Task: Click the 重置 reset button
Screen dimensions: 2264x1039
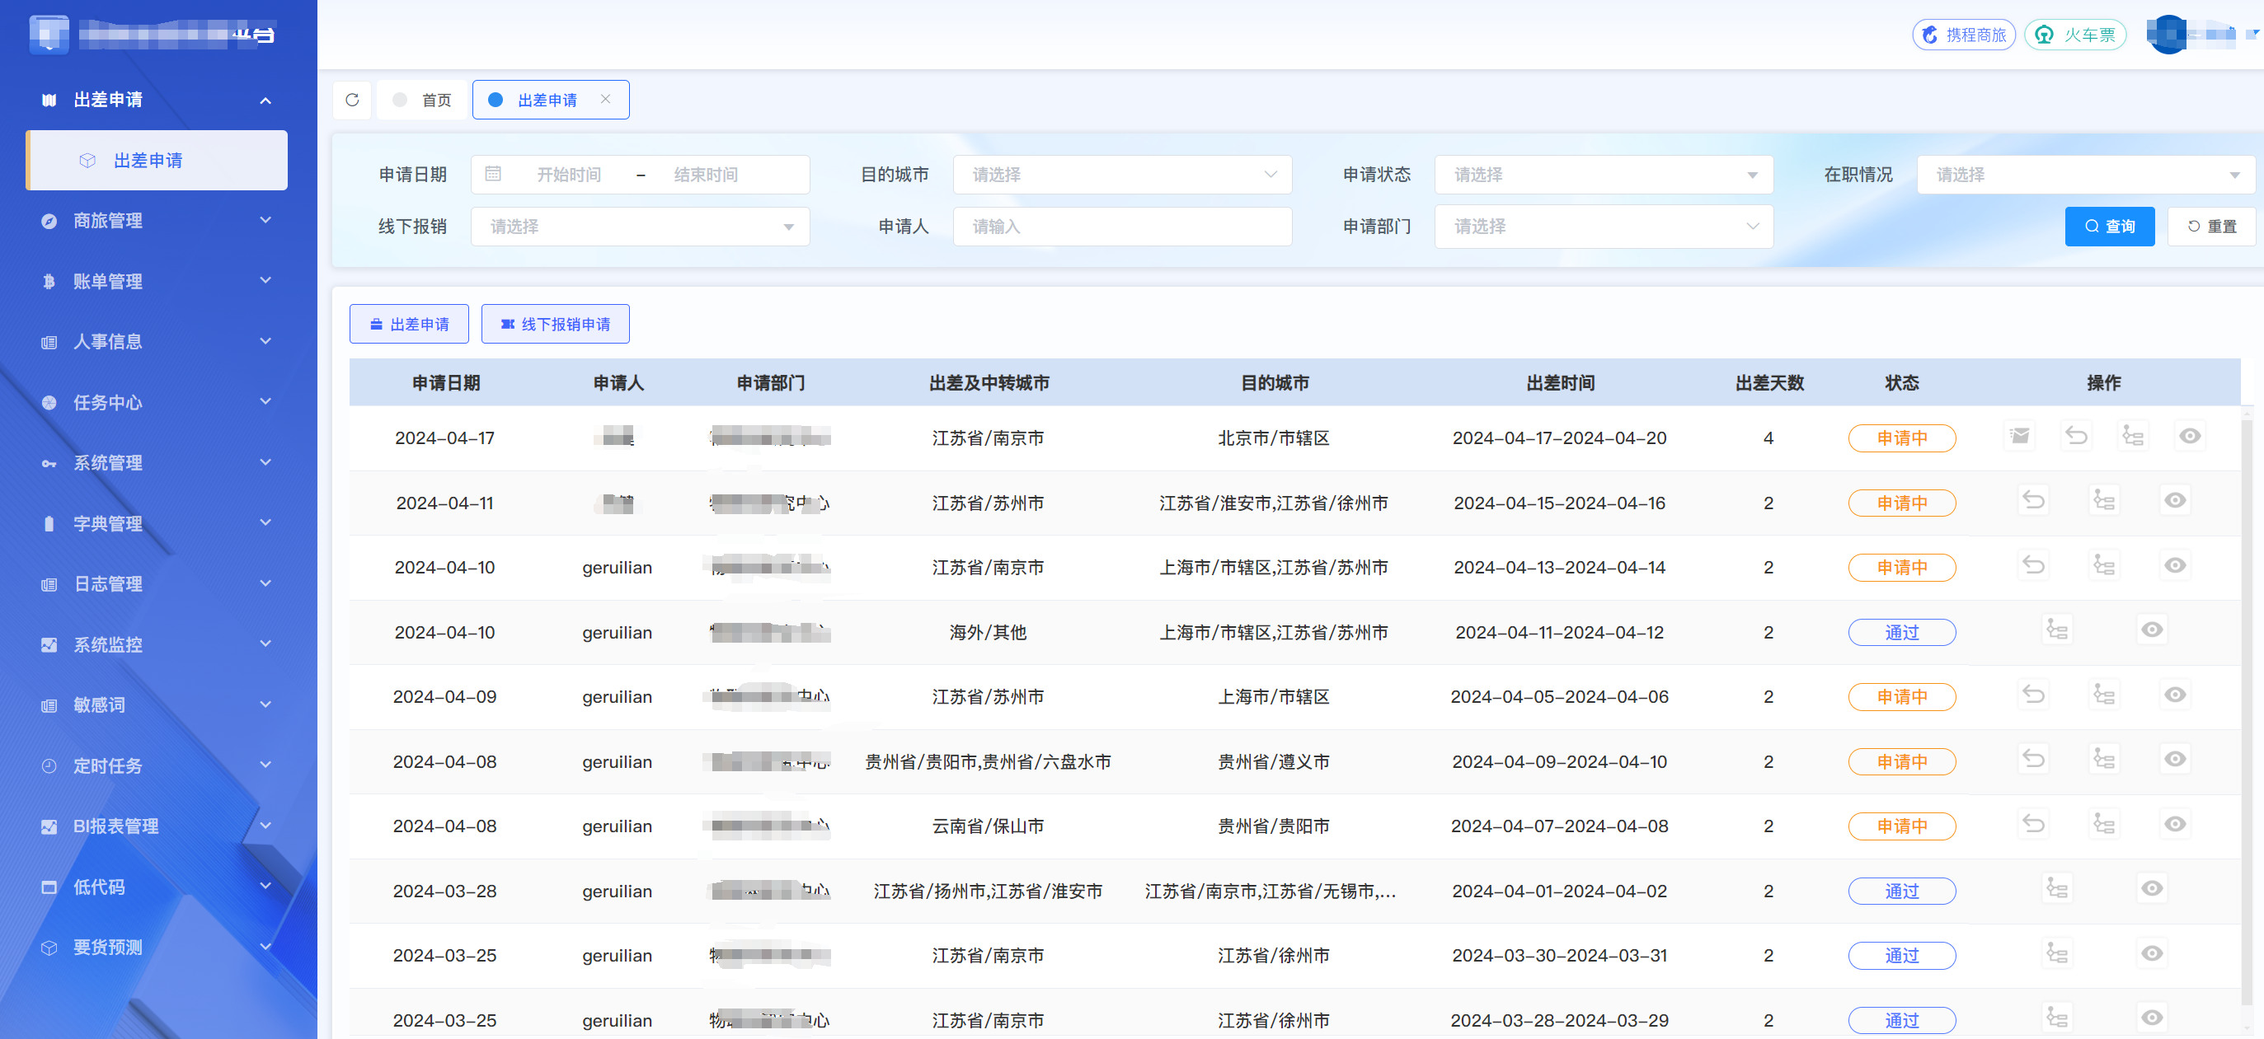Action: pyautogui.click(x=2211, y=227)
